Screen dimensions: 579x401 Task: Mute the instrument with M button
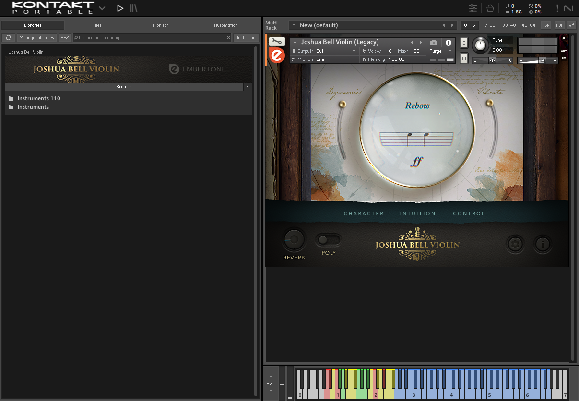464,59
